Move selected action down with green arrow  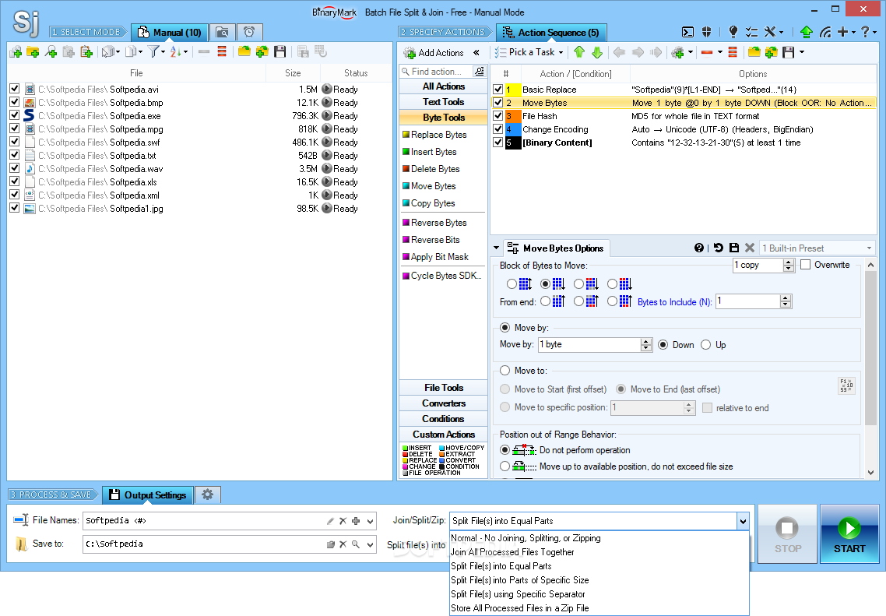[597, 52]
